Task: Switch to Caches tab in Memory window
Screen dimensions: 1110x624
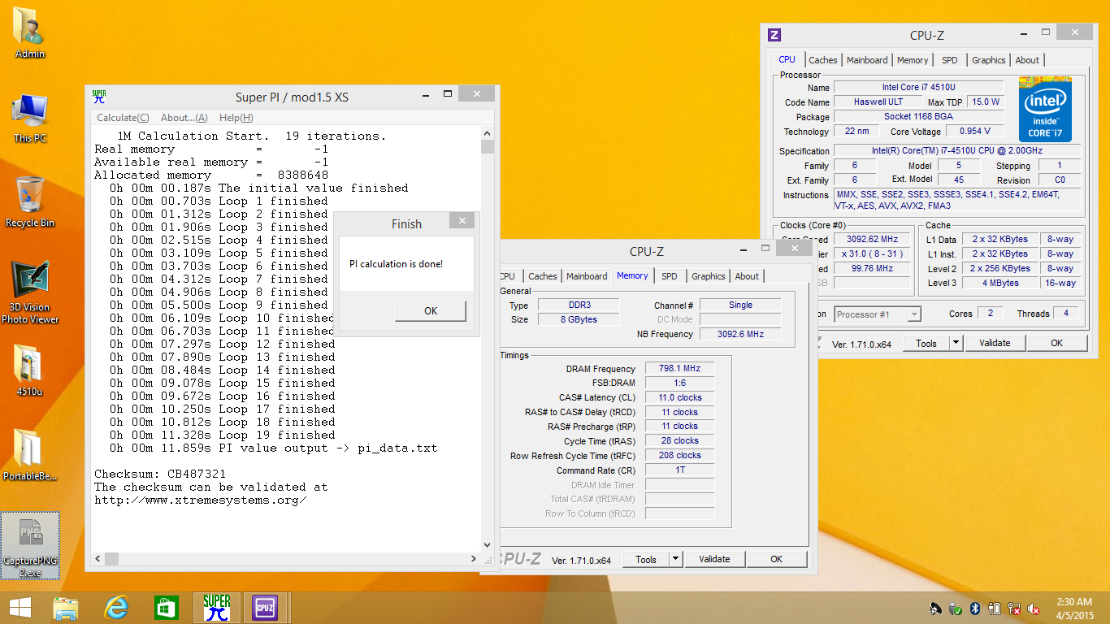Action: coord(543,276)
